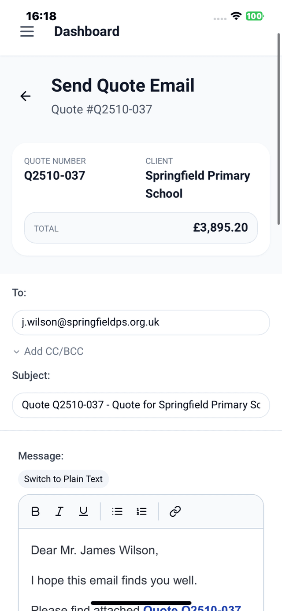Viewport: 282px width, 611px height.
Task: Toggle bold formatting in message editor
Action: (36, 511)
